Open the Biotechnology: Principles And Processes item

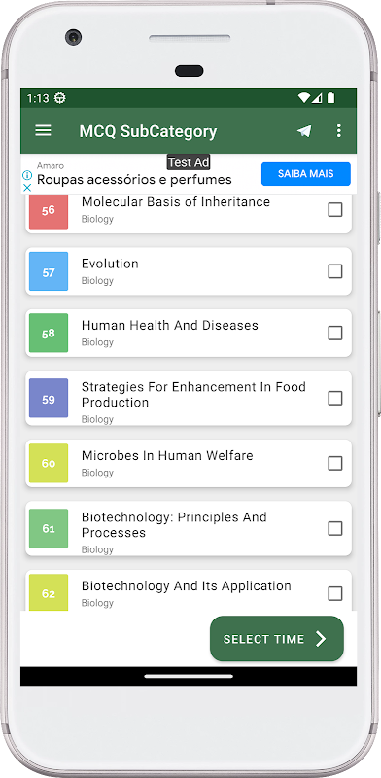(x=189, y=528)
